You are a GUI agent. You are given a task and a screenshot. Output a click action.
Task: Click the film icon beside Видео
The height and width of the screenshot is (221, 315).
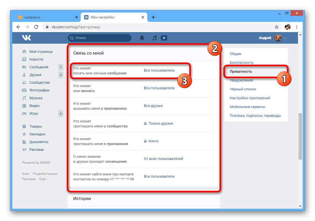click(x=24, y=106)
